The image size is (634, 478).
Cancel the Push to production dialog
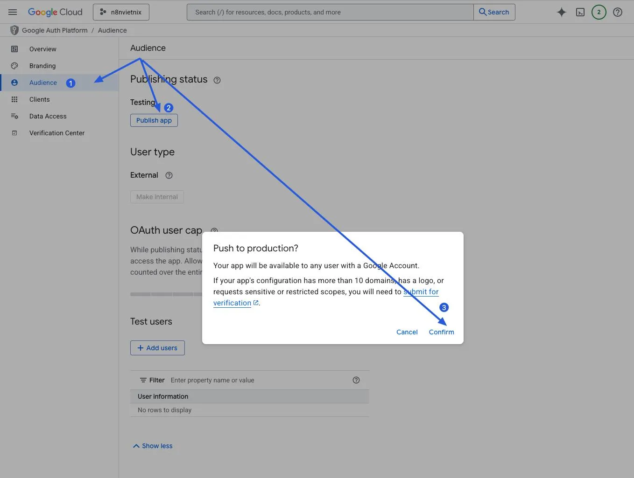coord(407,332)
